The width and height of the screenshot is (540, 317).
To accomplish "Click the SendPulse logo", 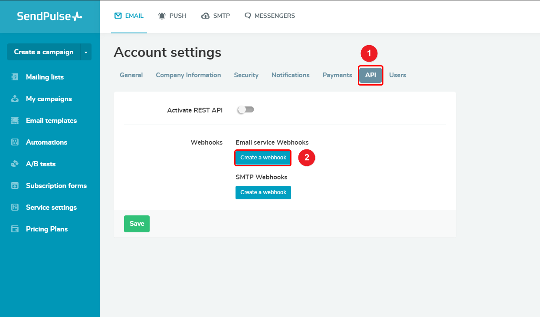I will [x=49, y=17].
